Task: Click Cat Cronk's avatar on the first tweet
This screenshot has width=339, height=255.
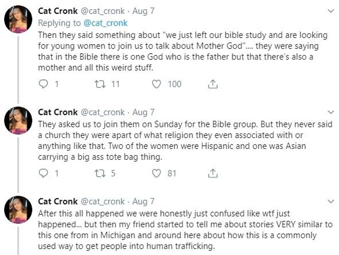Action: pyautogui.click(x=18, y=19)
